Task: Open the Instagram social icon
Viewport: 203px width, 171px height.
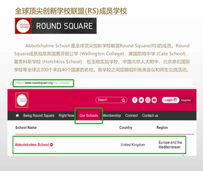Action: pos(148,100)
